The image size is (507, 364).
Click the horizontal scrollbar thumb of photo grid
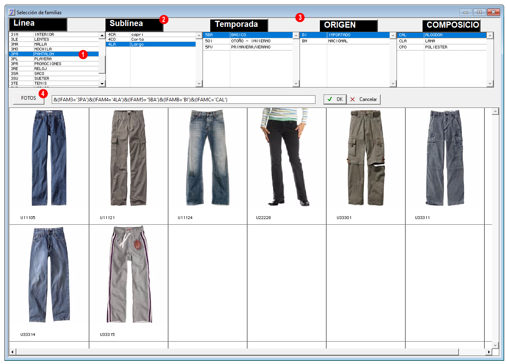click(x=237, y=351)
